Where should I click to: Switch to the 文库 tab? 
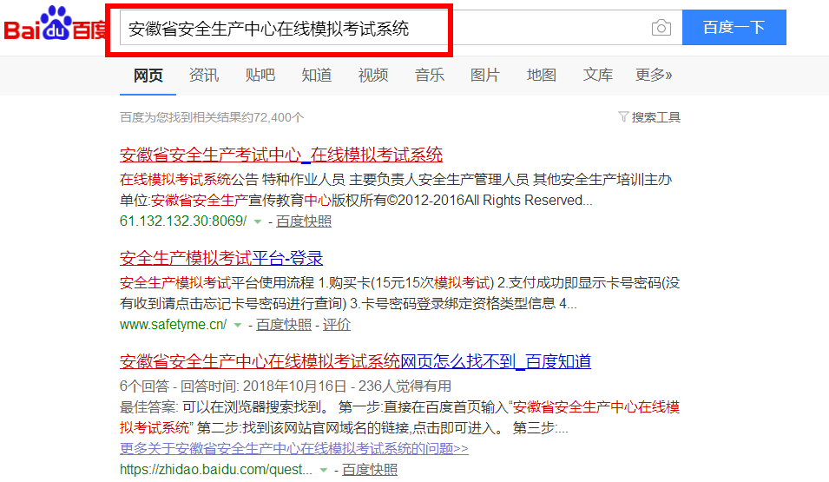tap(598, 76)
